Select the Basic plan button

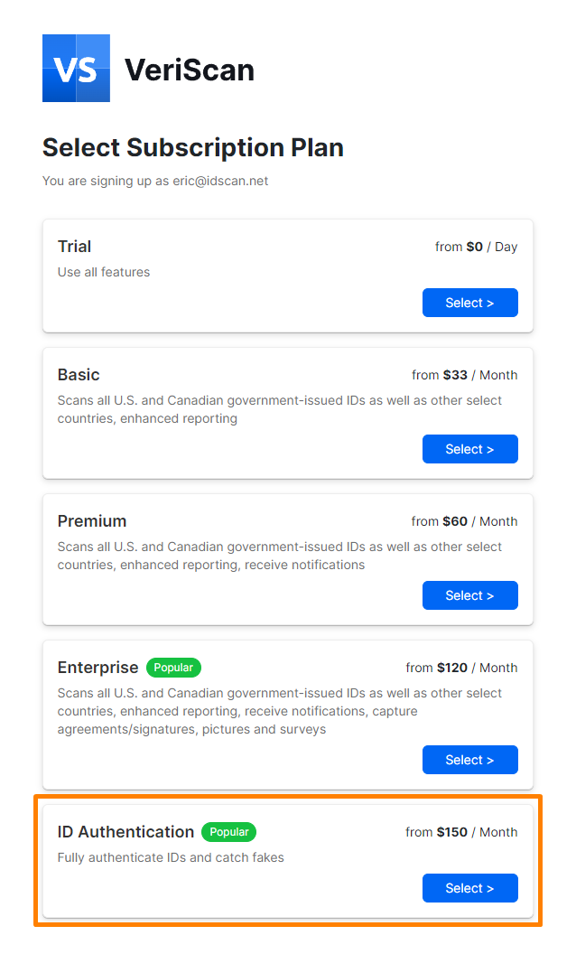point(469,449)
